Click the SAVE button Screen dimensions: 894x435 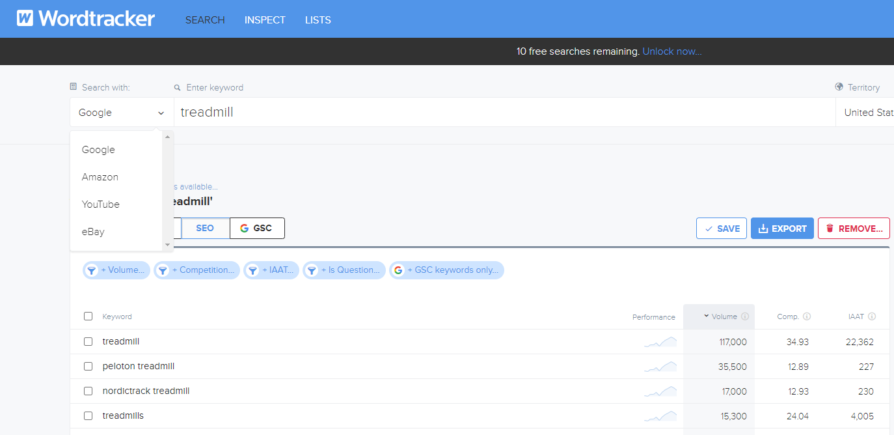point(722,229)
